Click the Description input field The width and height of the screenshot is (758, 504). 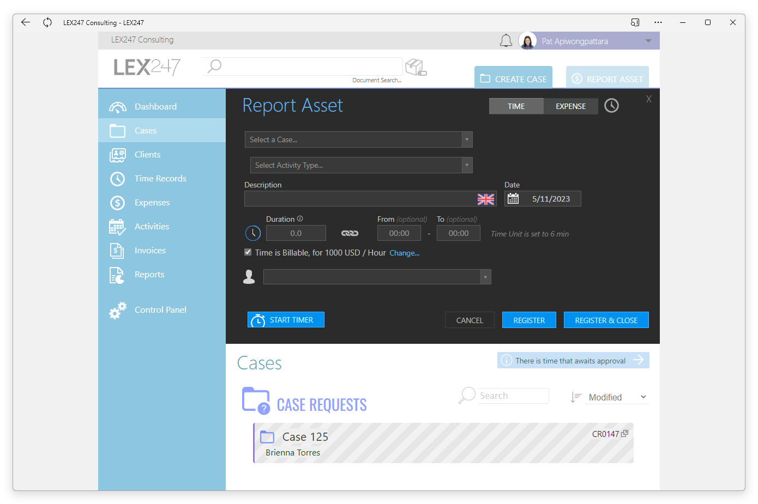[x=360, y=199]
